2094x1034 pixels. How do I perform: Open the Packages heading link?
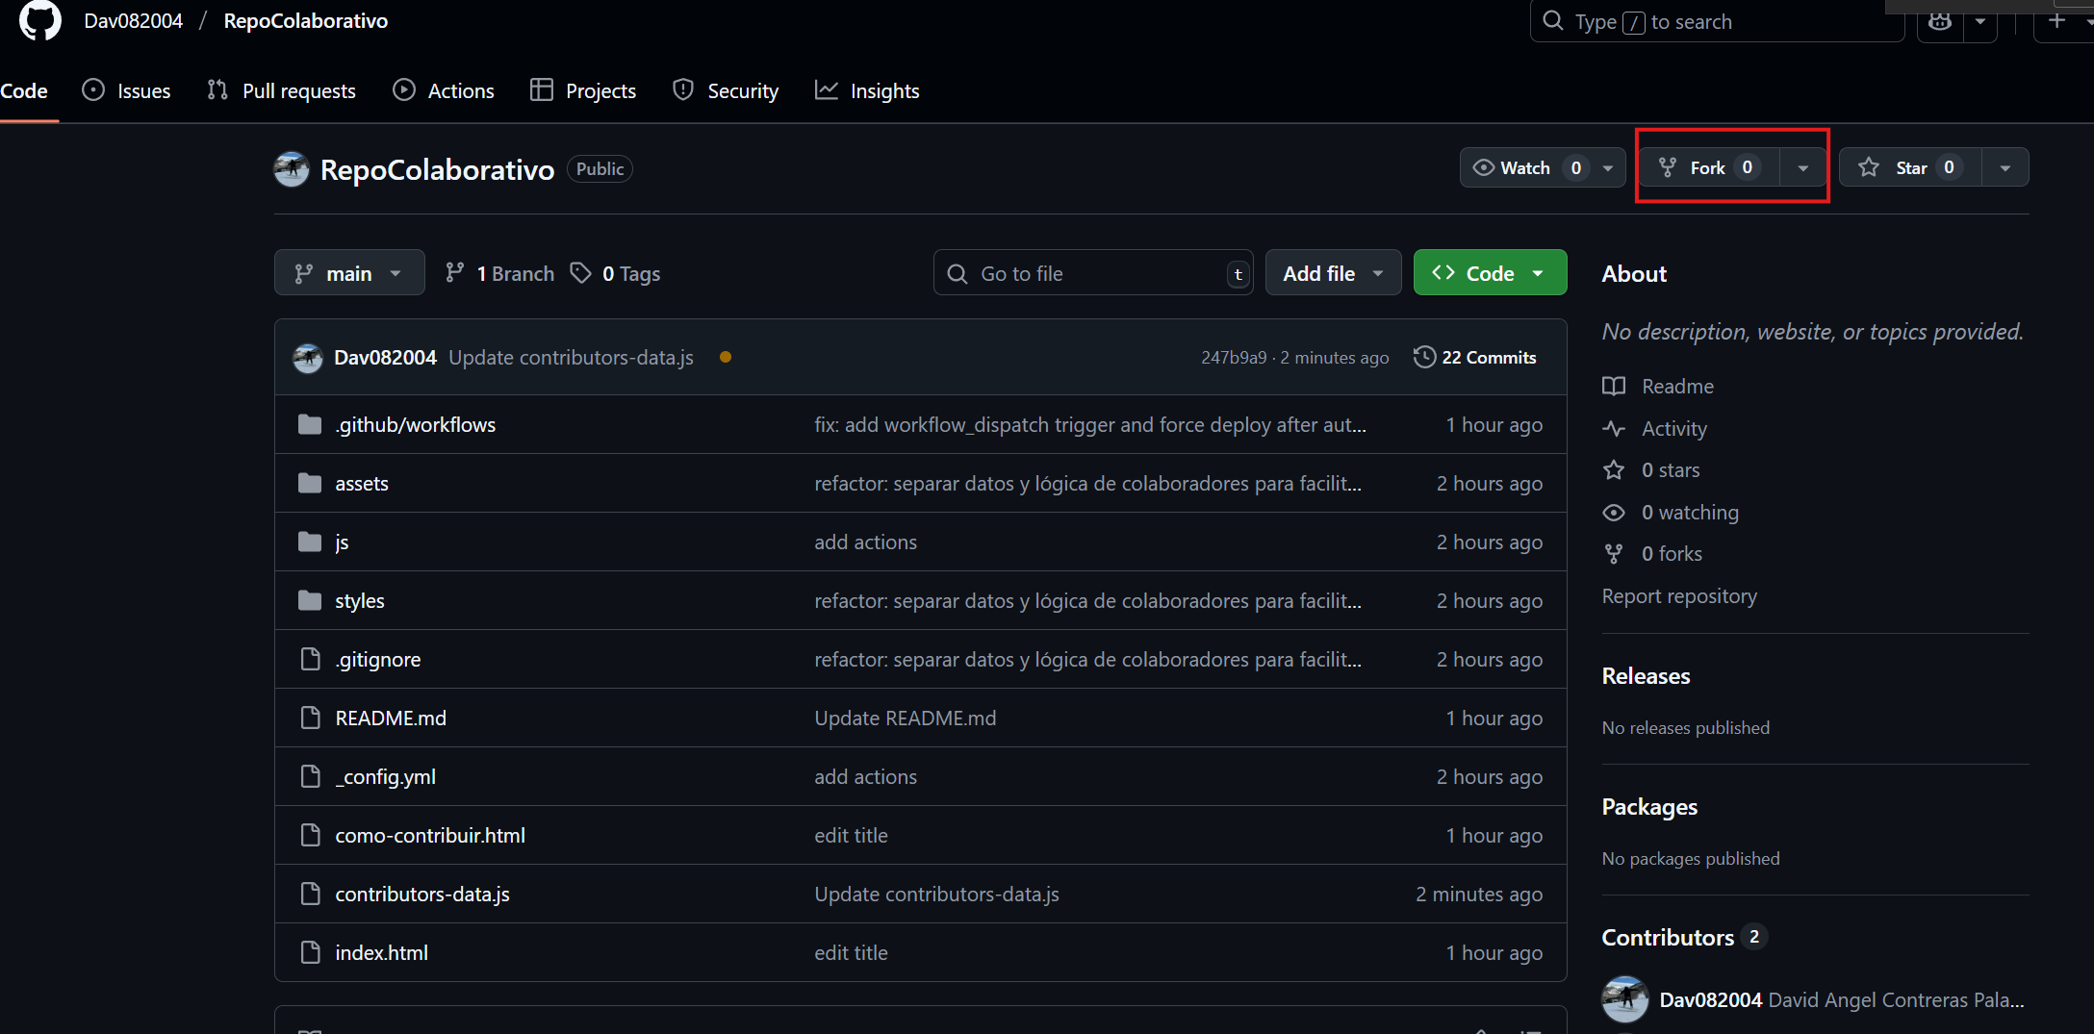point(1649,807)
